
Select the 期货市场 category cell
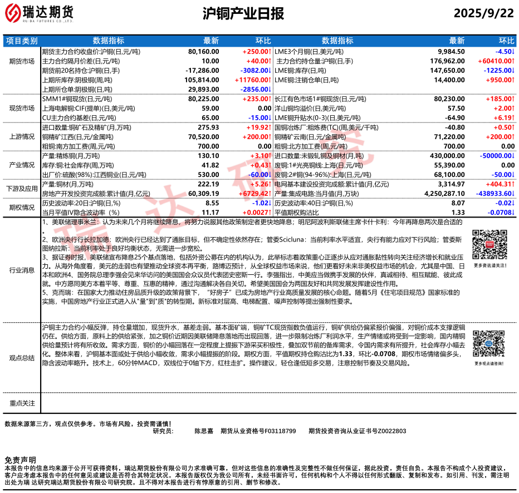click(22, 61)
